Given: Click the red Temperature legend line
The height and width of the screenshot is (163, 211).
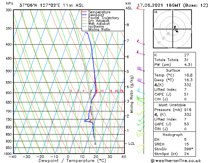Looking at the screenshot, I should (84, 12).
